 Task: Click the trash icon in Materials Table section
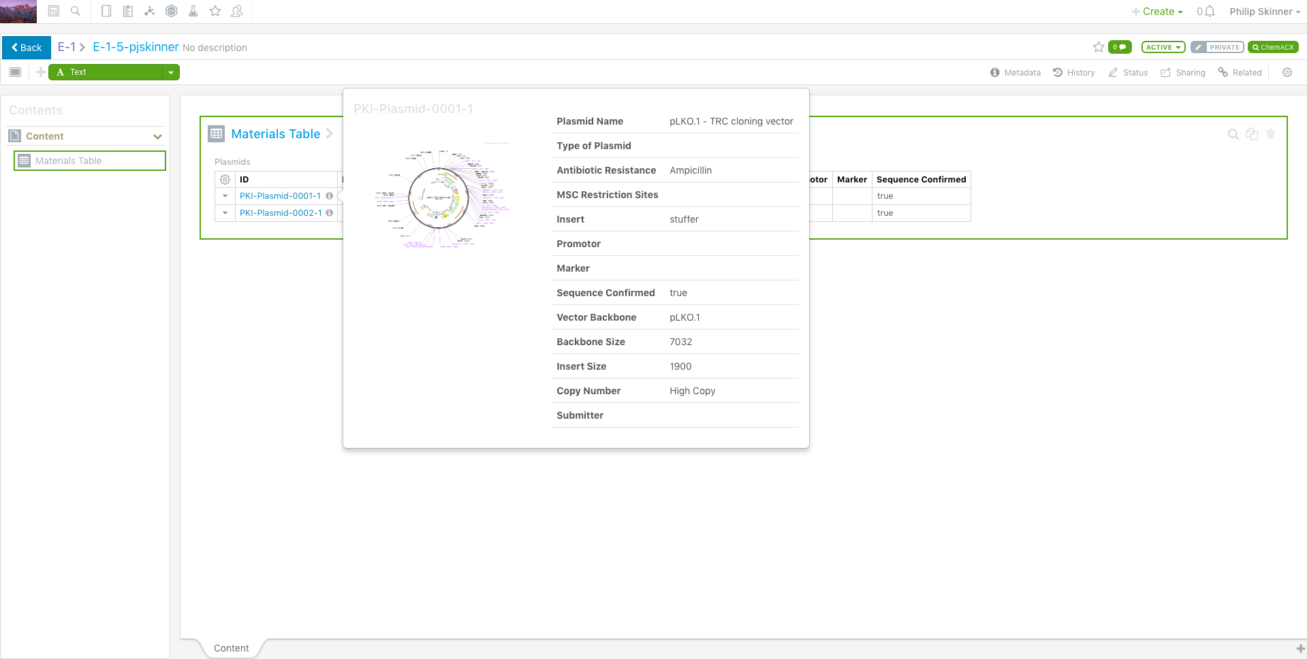pos(1270,134)
